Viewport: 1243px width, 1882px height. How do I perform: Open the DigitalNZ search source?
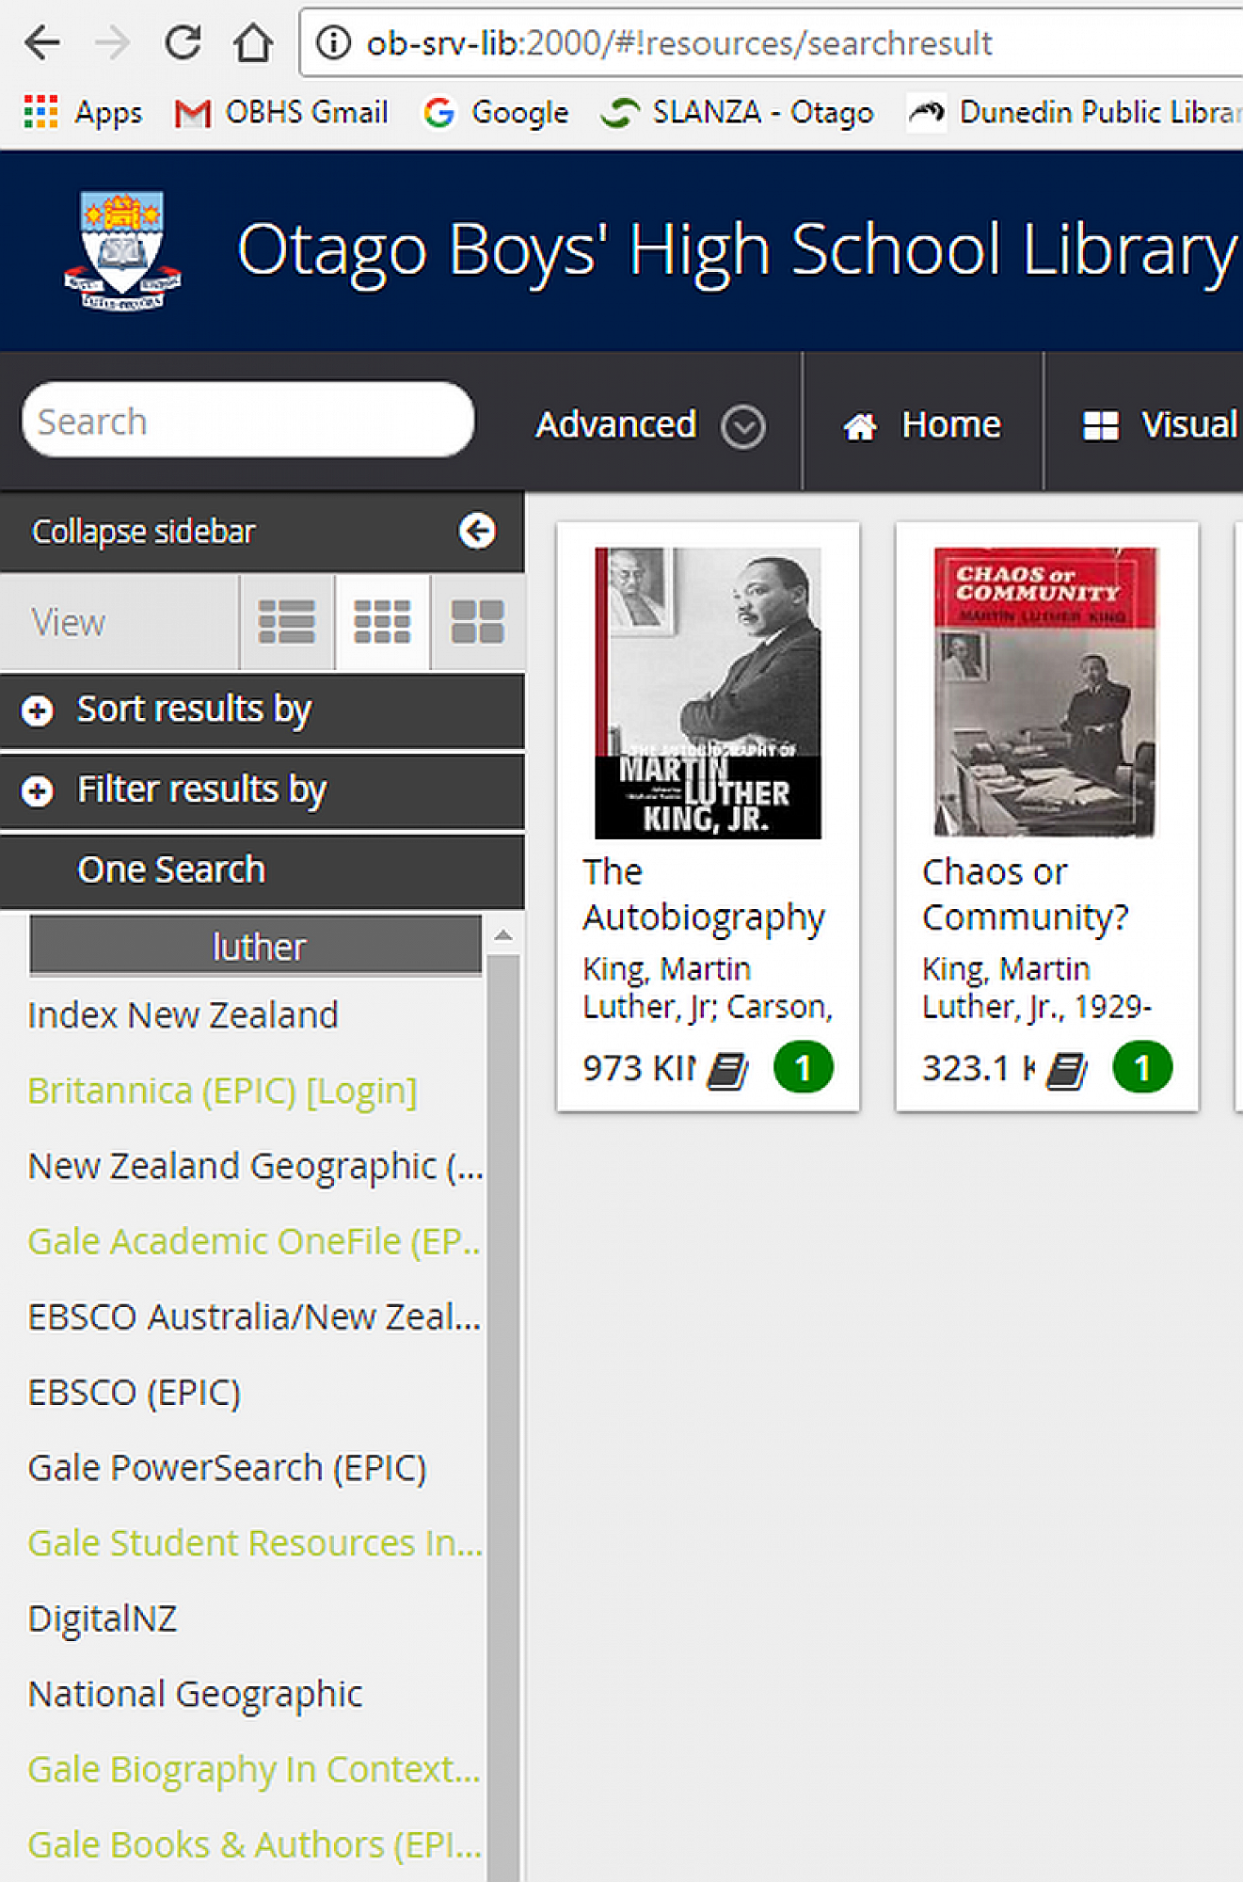point(103,1619)
